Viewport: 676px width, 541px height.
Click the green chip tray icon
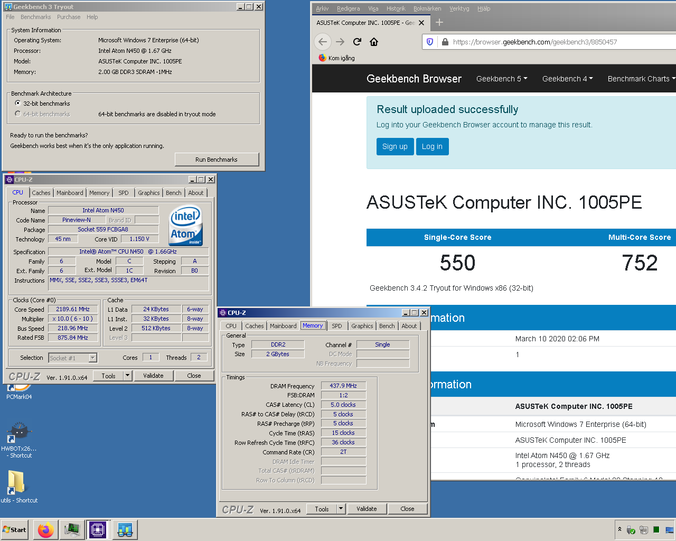(x=656, y=529)
